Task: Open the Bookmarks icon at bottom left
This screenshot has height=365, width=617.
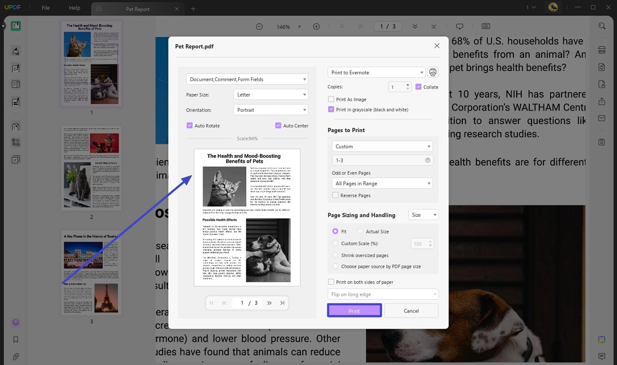Action: point(16,339)
